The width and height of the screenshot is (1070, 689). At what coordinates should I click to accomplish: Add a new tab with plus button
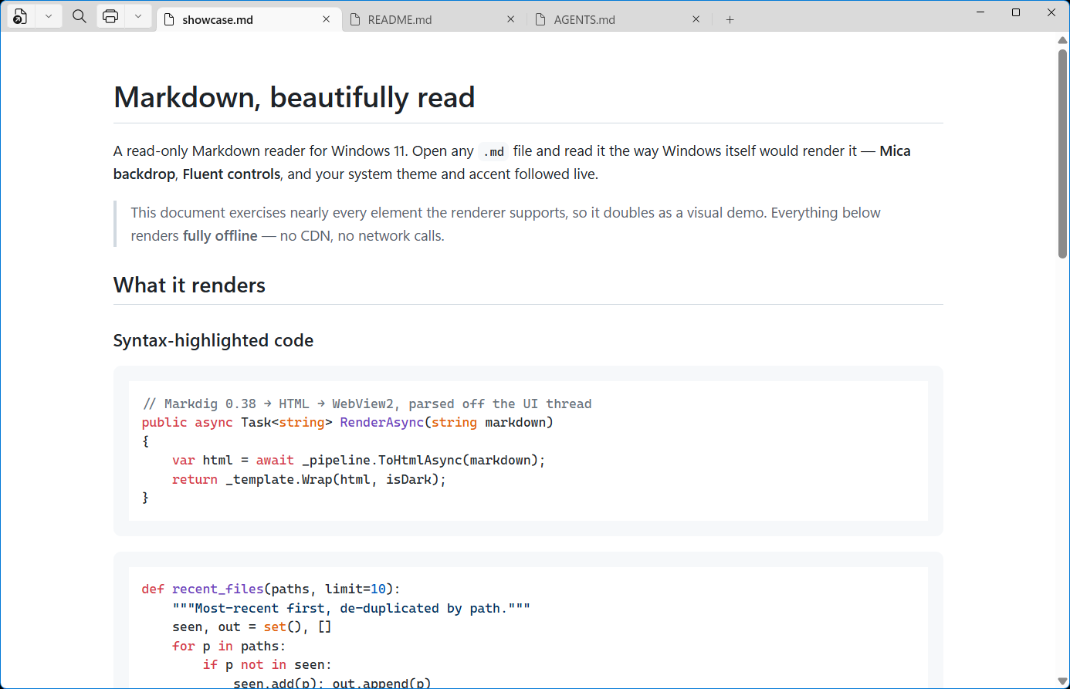tap(730, 19)
